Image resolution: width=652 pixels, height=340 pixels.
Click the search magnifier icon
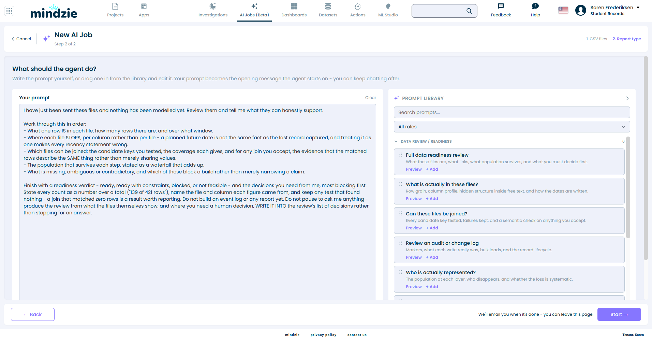tap(469, 11)
